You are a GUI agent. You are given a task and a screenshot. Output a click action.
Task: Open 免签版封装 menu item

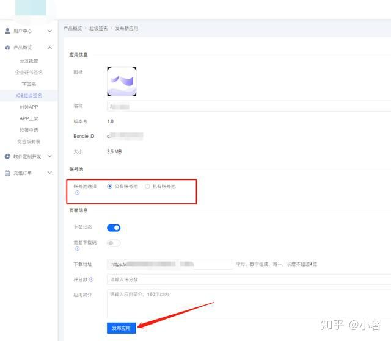tap(29, 142)
